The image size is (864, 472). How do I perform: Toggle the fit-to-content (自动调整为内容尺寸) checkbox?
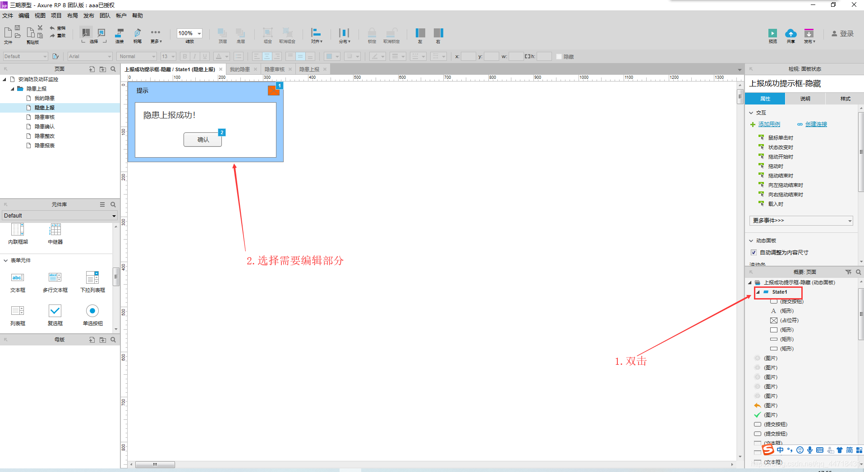coord(754,252)
